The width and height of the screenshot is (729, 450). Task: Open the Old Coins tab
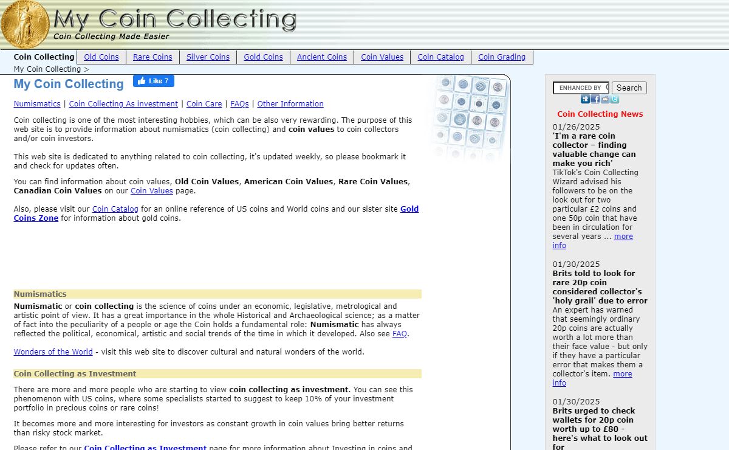101,57
